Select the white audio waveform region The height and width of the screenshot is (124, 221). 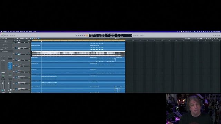pyautogui.click(x=78, y=54)
